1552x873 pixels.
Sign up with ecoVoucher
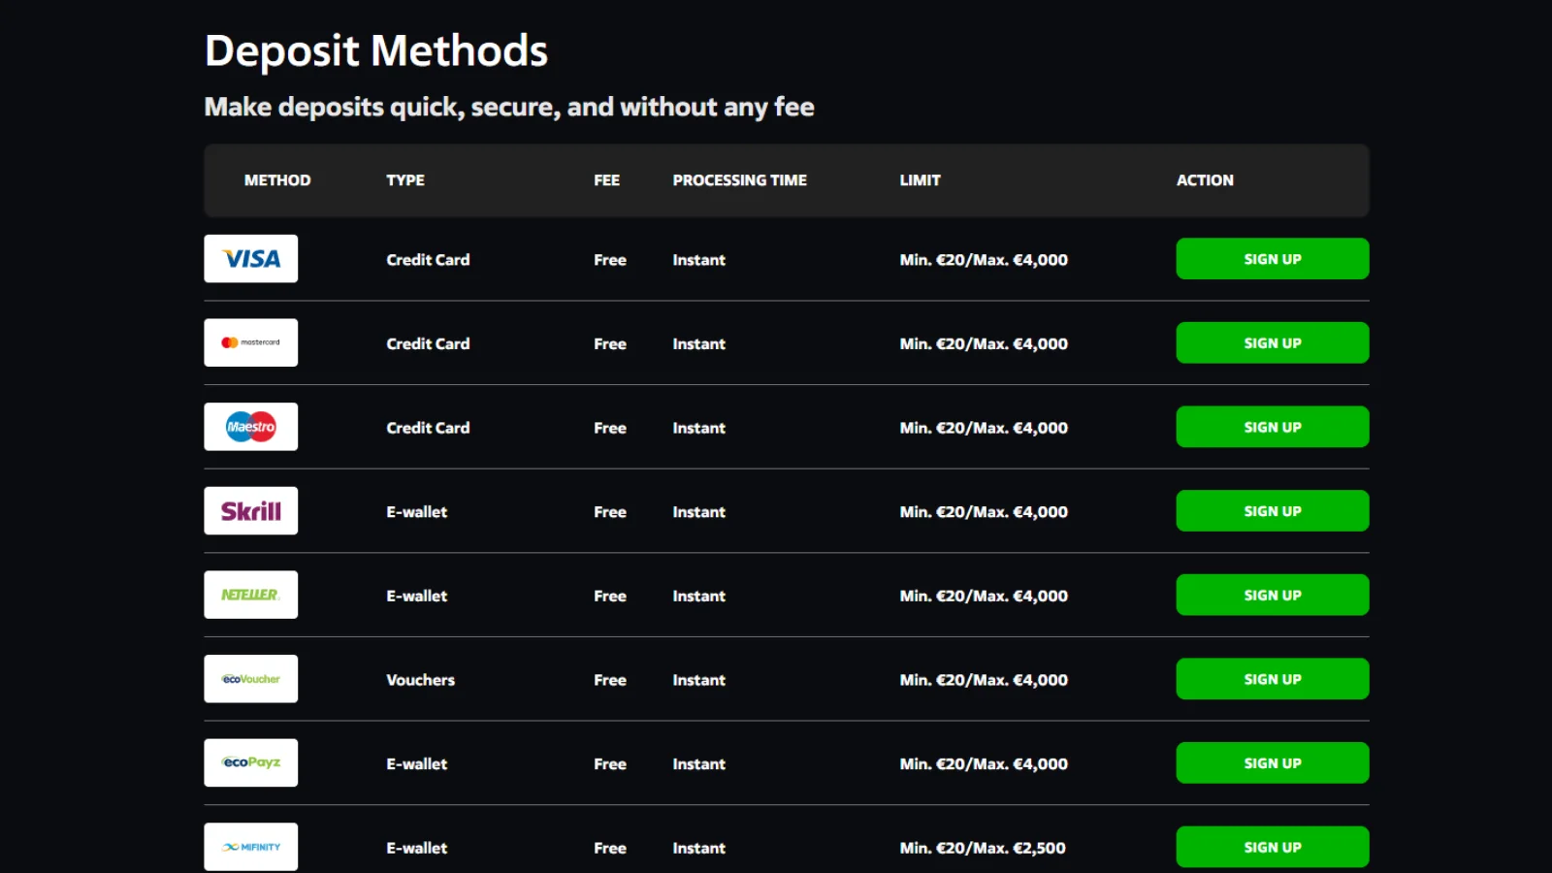[x=1273, y=679]
